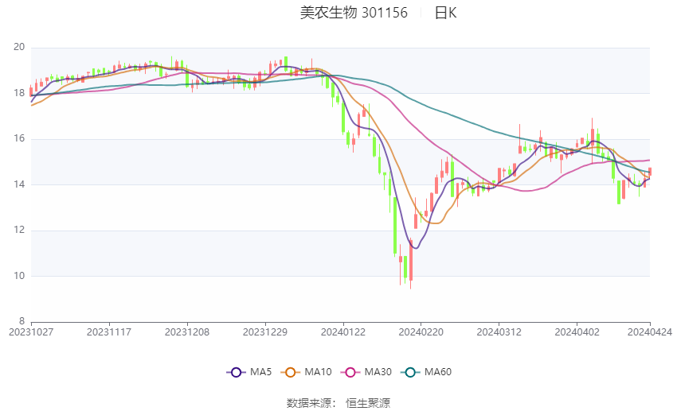
Task: Click the 20 price level on y-axis
Action: click(19, 47)
